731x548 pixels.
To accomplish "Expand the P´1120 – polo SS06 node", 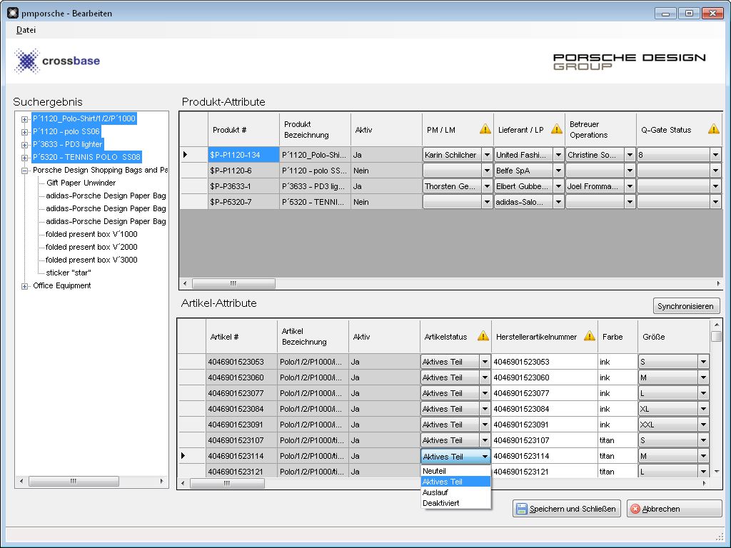I will pos(24,132).
